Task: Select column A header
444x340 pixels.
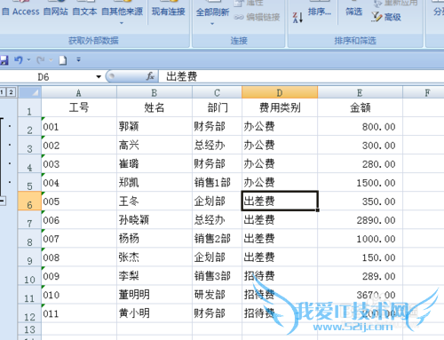Action: [79, 92]
